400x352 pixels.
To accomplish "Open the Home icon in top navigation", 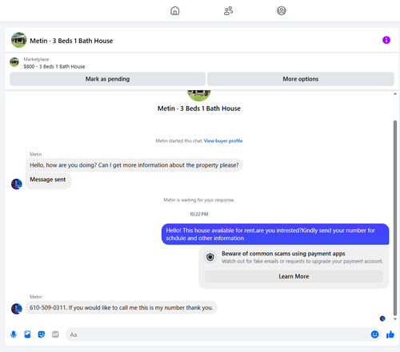I will coord(175,10).
